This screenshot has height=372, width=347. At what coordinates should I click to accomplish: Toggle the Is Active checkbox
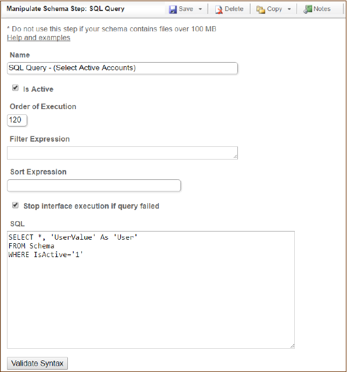[x=16, y=88]
